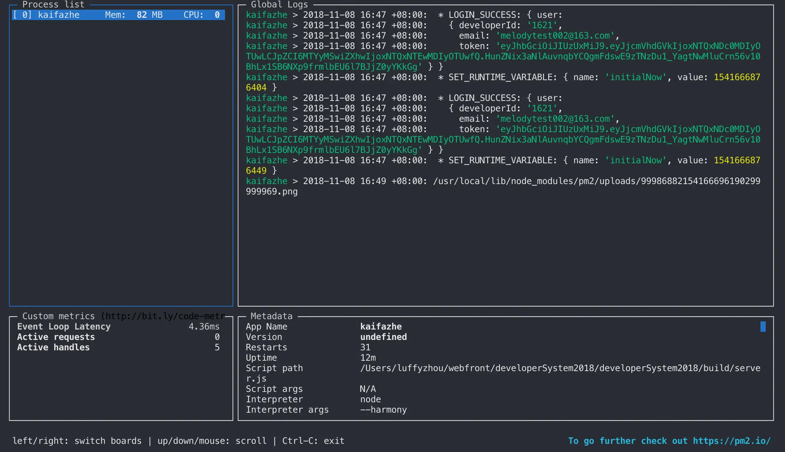Click the first LOGIN_SUCCESS log line
Screen dimensions: 785x452
pos(404,15)
